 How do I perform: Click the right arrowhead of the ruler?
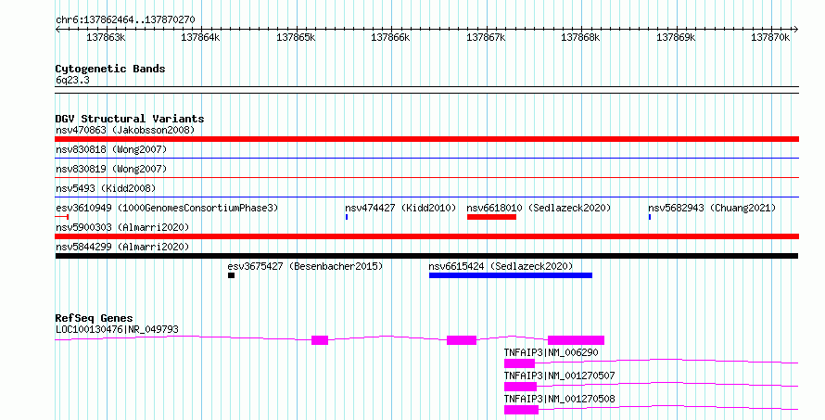coord(795,30)
